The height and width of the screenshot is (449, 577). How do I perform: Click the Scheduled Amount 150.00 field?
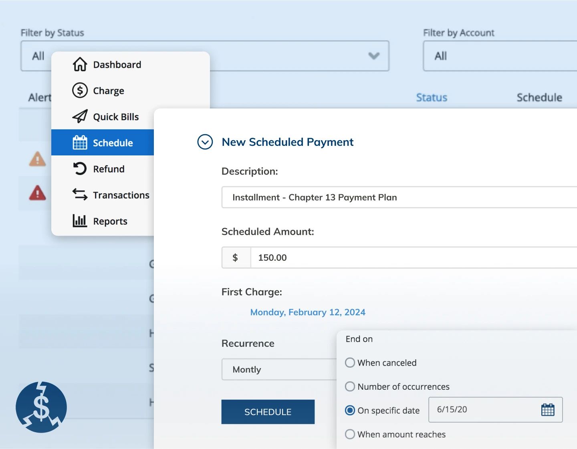click(414, 258)
